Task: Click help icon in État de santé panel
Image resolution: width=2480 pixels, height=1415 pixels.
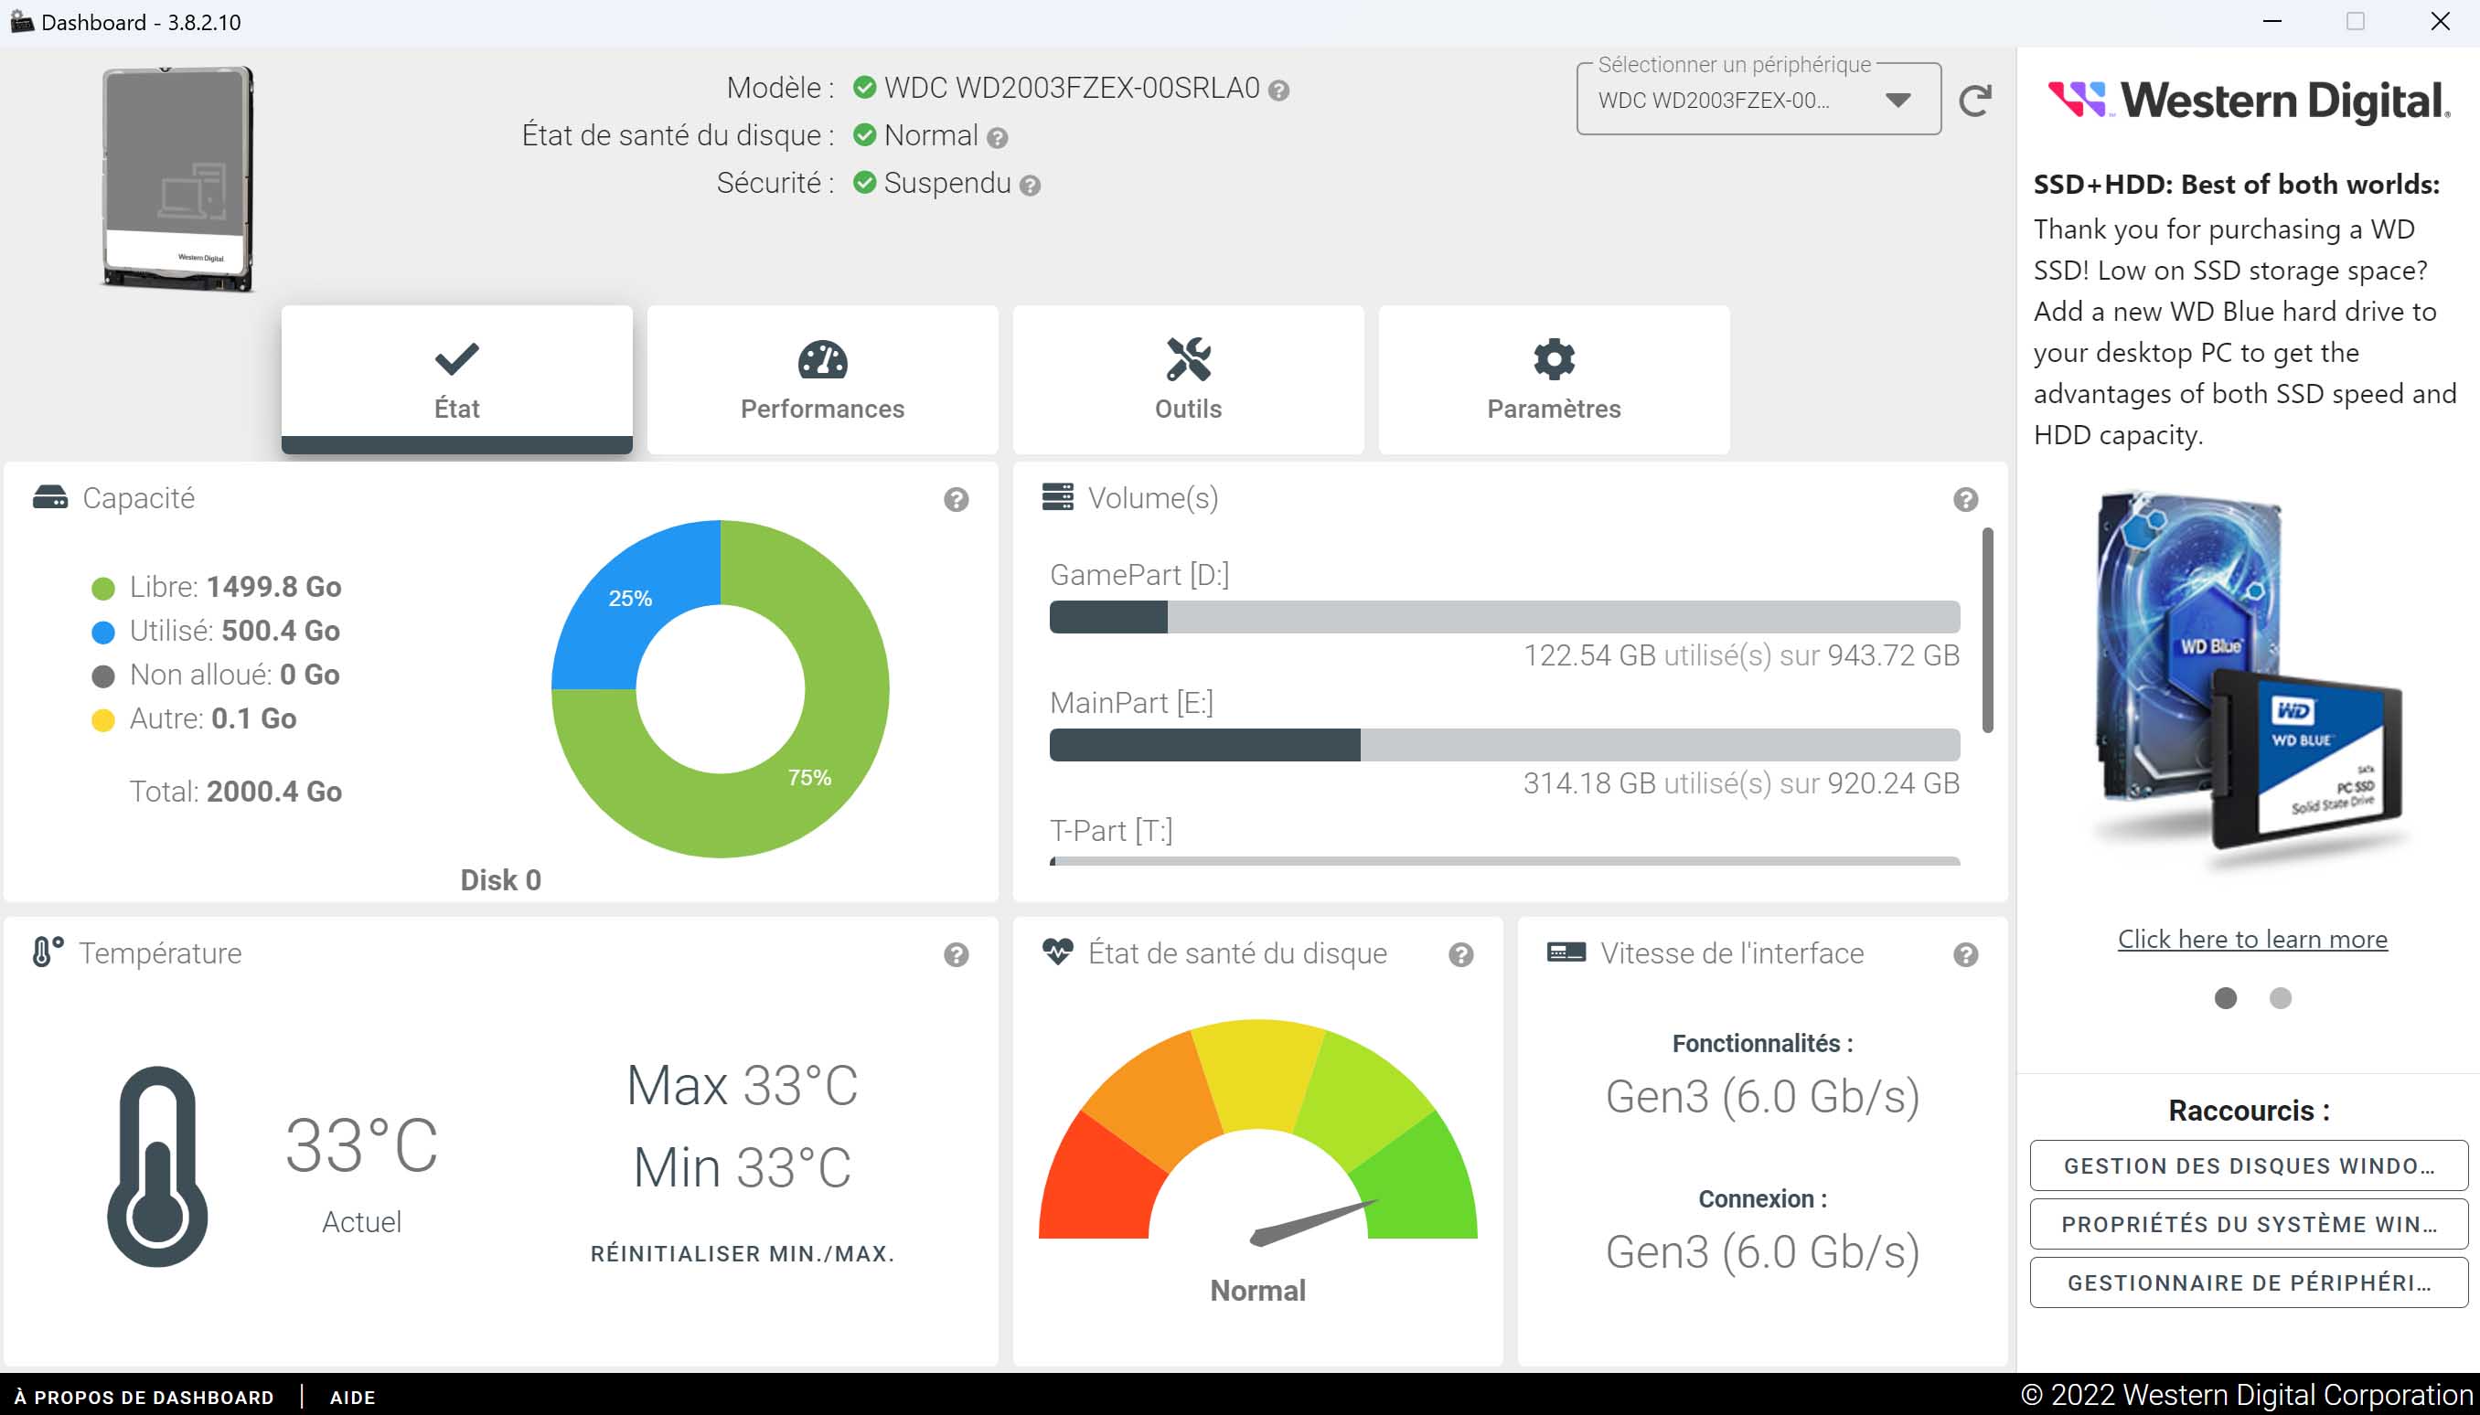Action: coord(1460,954)
